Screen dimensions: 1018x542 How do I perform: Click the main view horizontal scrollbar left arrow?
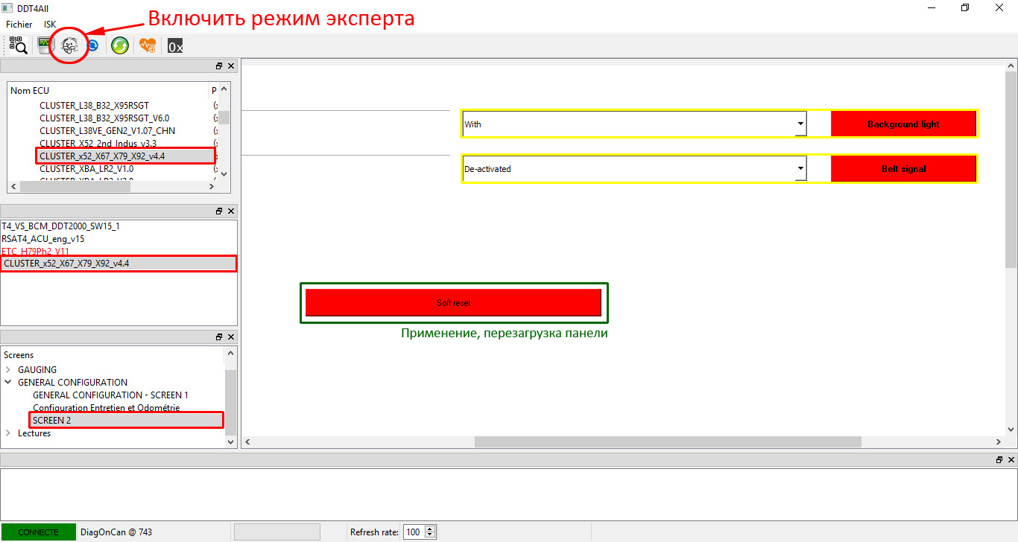pos(247,441)
